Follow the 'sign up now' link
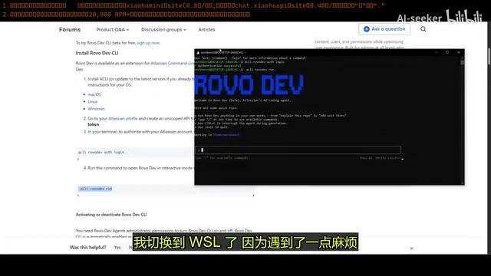Image resolution: width=491 pixels, height=276 pixels. 148,43
